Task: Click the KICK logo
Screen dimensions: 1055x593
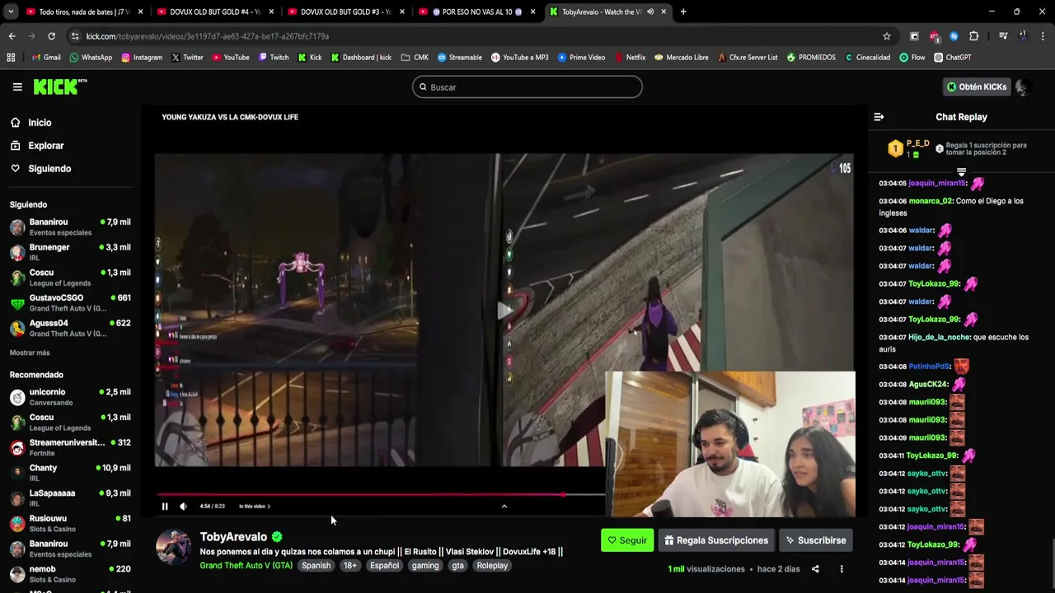Action: (x=59, y=86)
